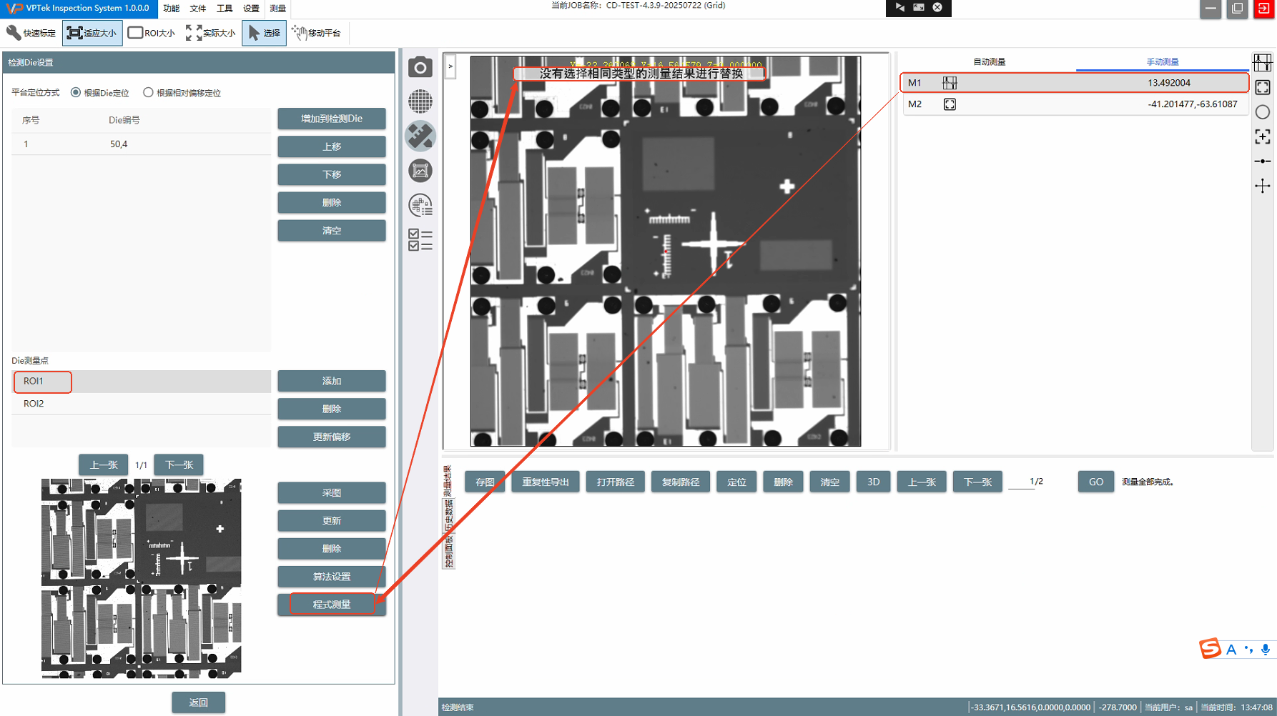Image resolution: width=1277 pixels, height=716 pixels.
Task: Select ROI2 in Die测量点 list
Action: pyautogui.click(x=34, y=404)
